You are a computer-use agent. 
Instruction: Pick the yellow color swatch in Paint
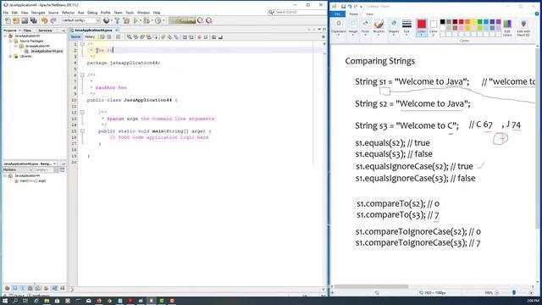473,22
